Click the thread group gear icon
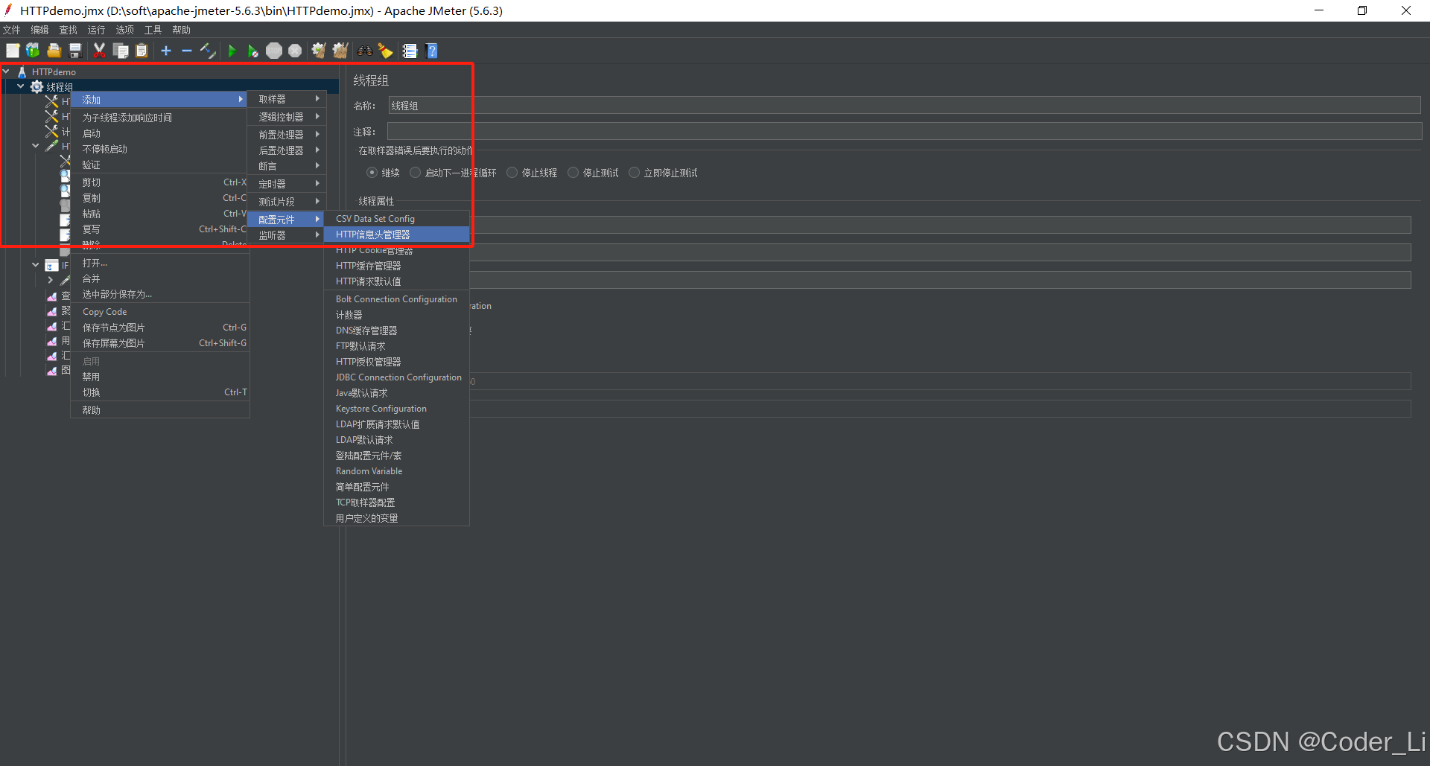This screenshot has width=1430, height=766. 36,87
